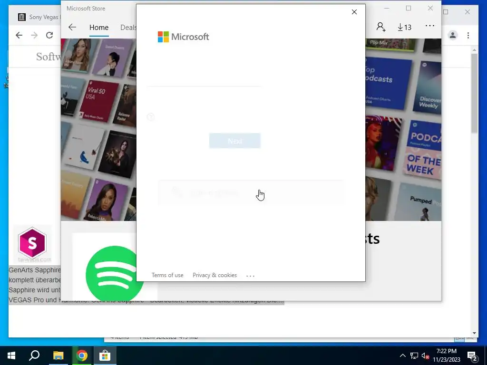The image size is (487, 365).
Task: Open Terms of use link
Action: [x=167, y=275]
